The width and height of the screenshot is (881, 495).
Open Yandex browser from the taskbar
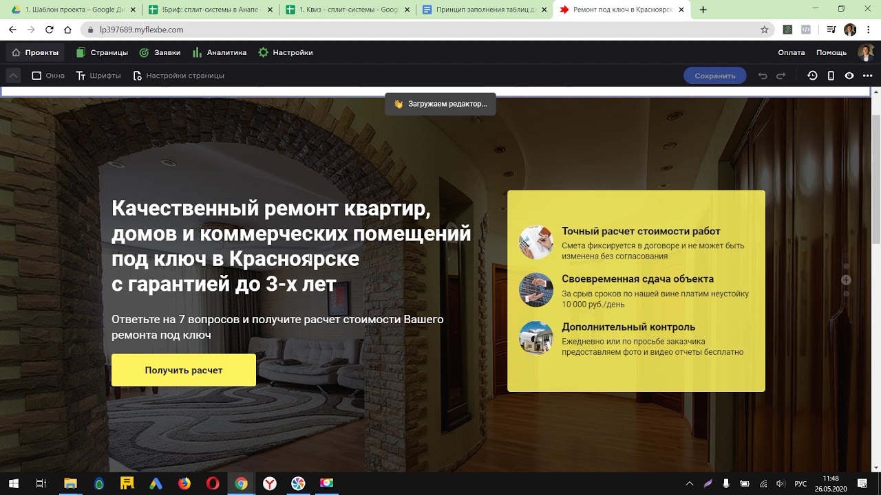coord(270,483)
